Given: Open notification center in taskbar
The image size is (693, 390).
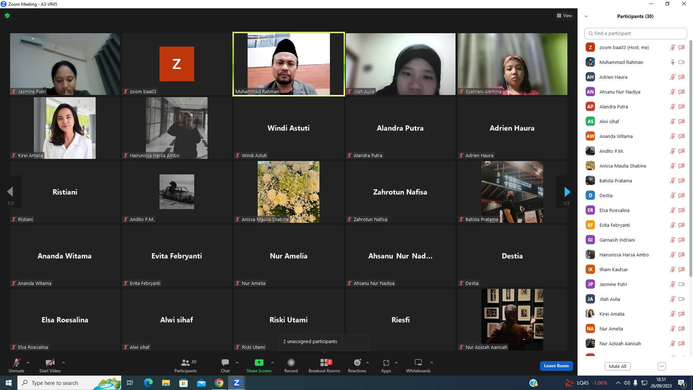Looking at the screenshot, I should (682, 383).
